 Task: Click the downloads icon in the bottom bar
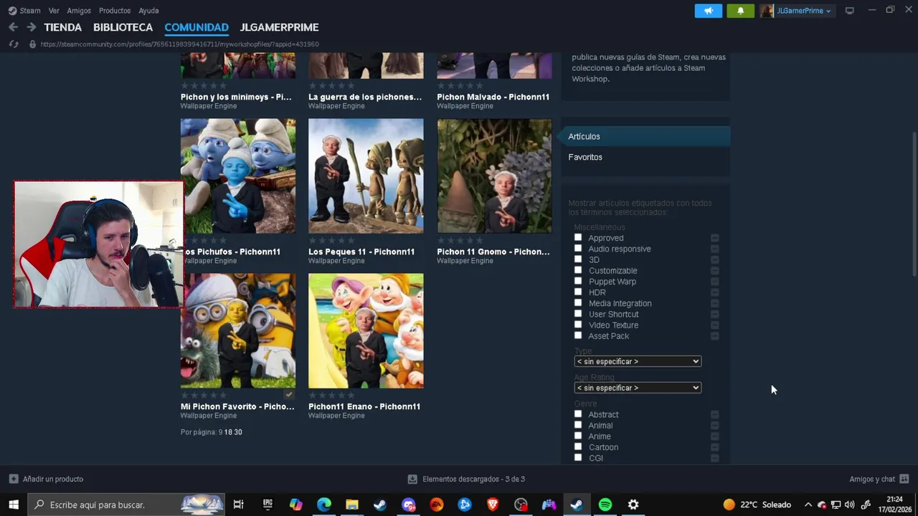click(412, 479)
